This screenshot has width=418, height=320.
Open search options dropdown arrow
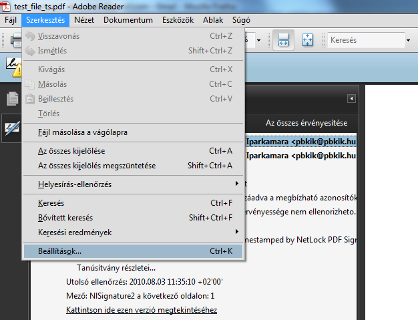[408, 40]
